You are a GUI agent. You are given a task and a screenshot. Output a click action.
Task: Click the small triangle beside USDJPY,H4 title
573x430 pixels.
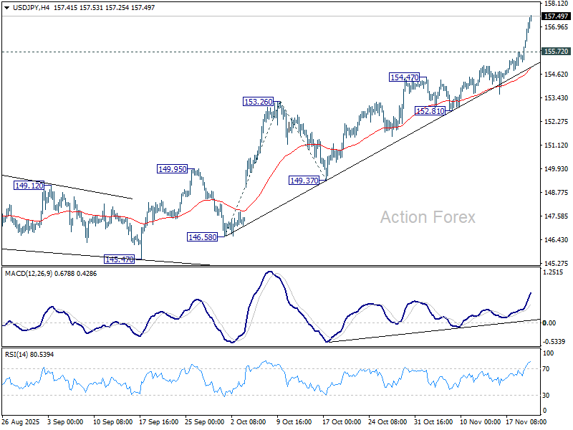5,6
